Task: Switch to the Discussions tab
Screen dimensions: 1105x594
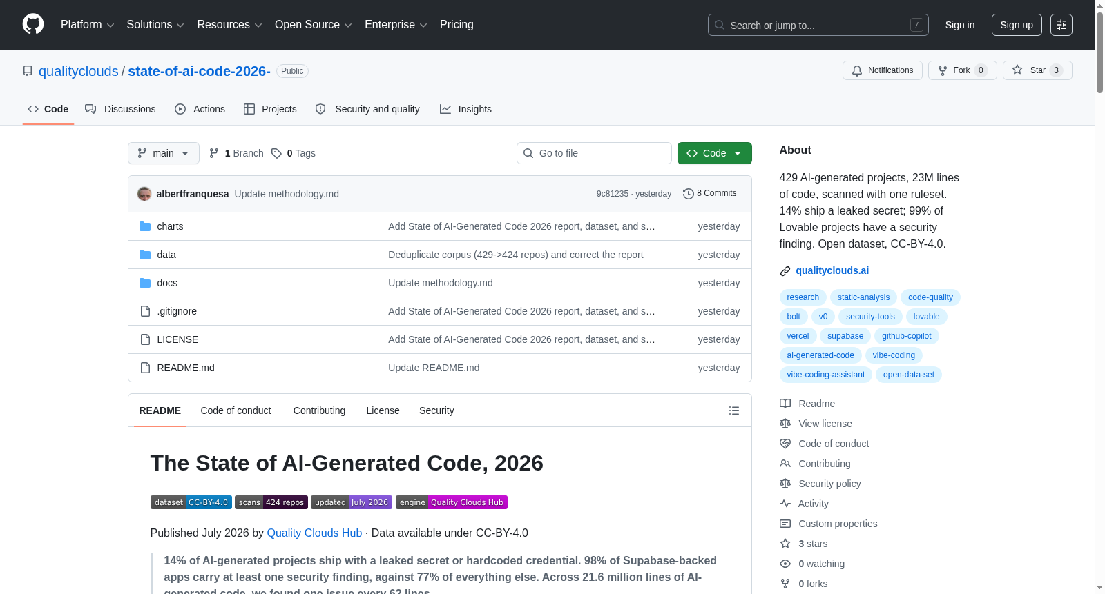Action: (x=120, y=109)
